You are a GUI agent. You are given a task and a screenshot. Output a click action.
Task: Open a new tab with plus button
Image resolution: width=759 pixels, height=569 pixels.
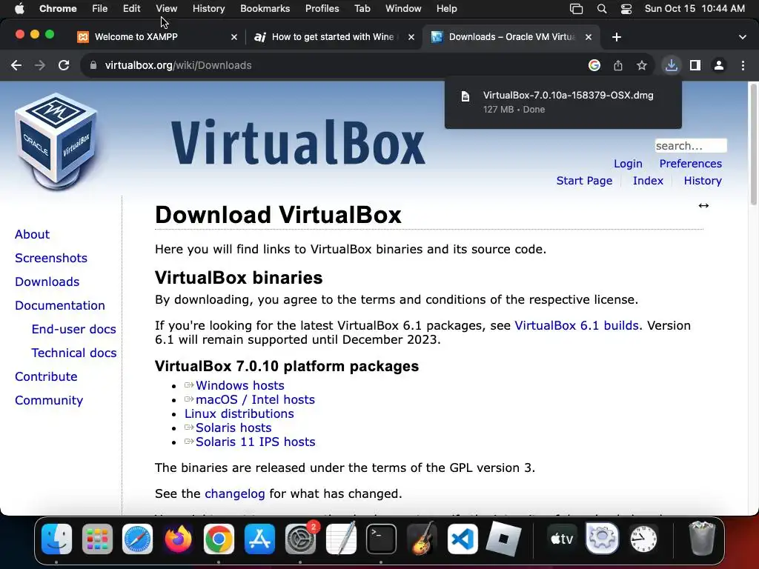pos(616,37)
